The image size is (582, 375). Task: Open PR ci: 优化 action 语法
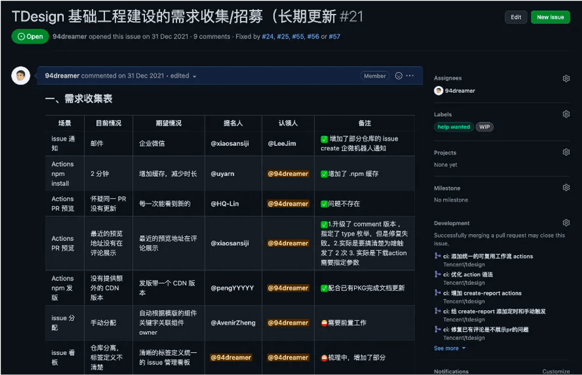(468, 274)
